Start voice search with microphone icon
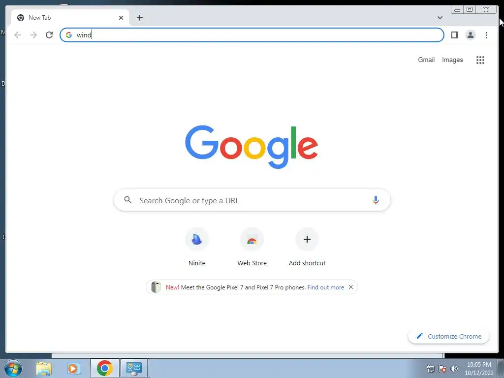The image size is (504, 378). pos(376,200)
